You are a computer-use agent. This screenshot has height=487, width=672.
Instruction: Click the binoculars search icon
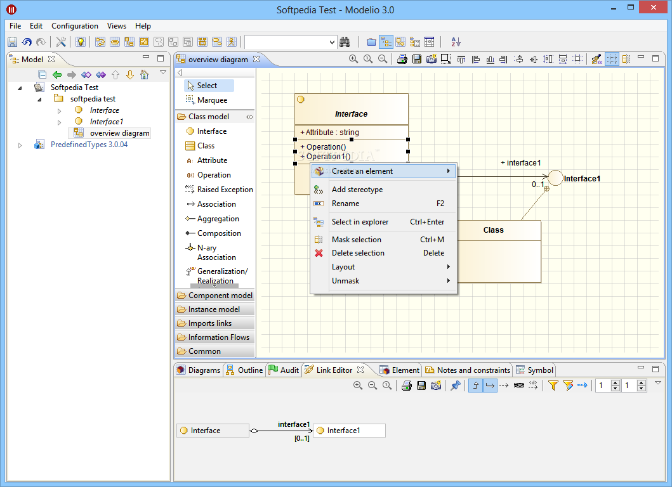pos(345,42)
